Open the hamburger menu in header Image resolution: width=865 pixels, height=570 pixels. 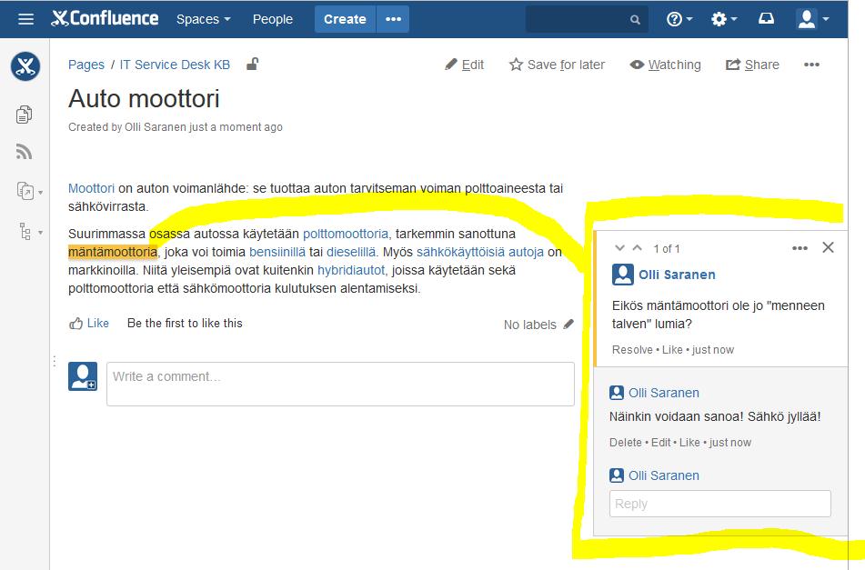pos(26,19)
